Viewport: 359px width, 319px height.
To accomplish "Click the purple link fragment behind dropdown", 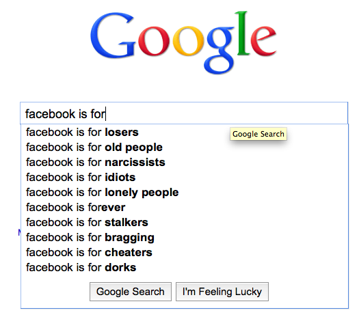I will (19, 232).
